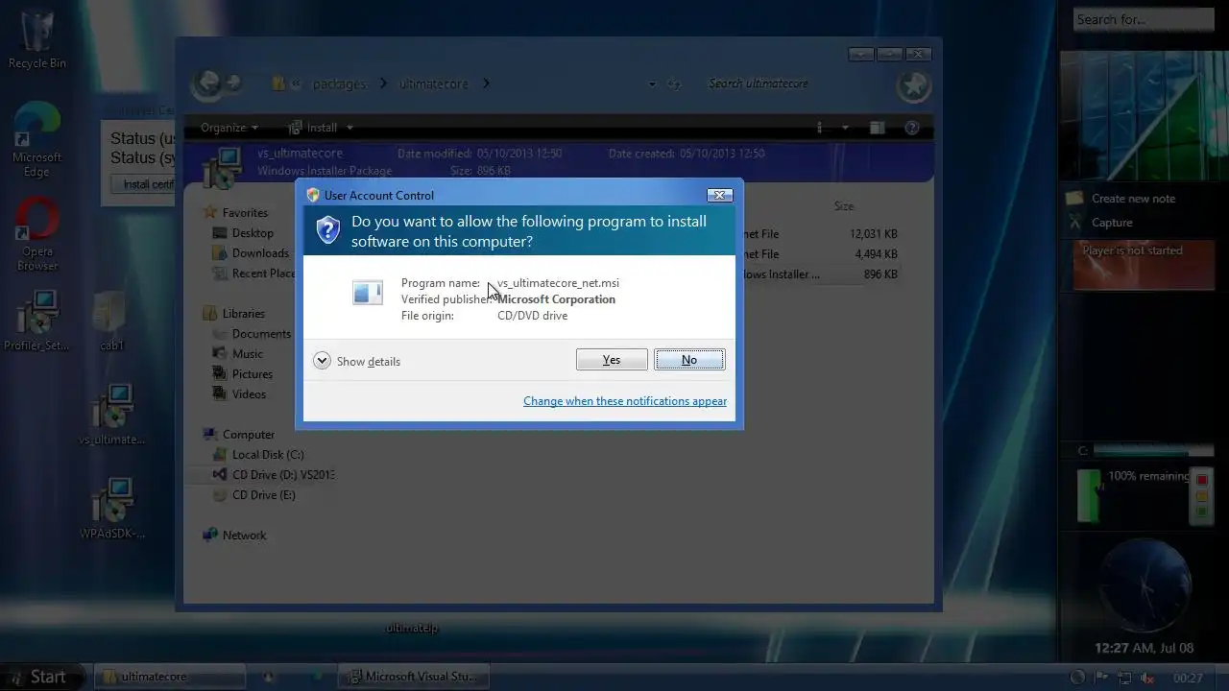
Task: Toggle the Explorer preview pane icon
Action: (877, 128)
